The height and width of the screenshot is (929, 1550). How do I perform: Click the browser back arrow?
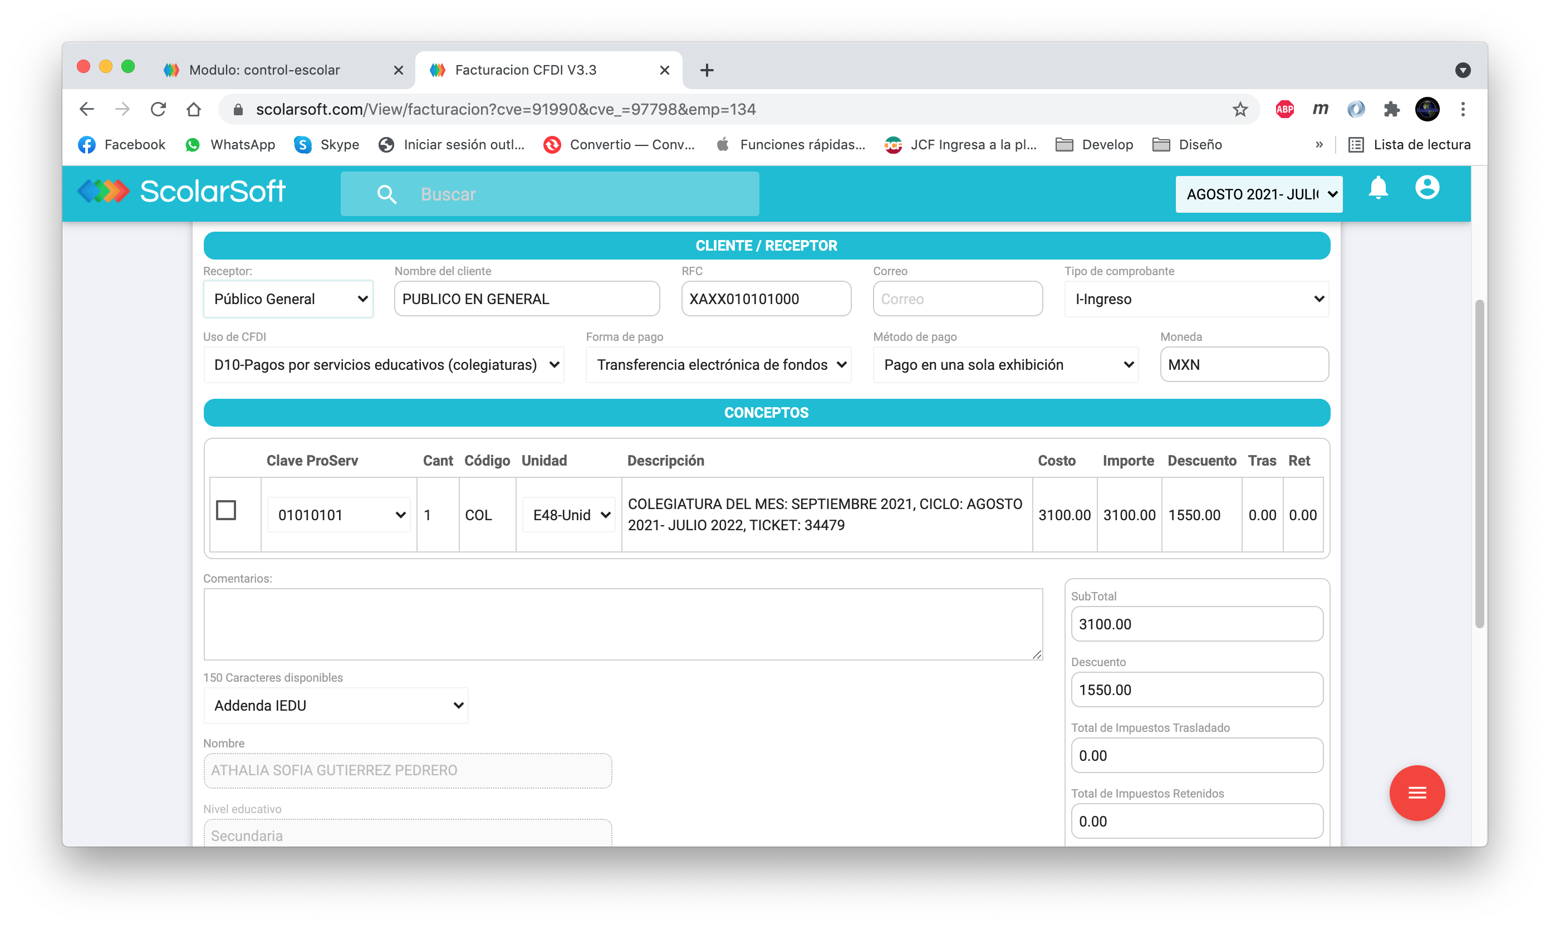tap(86, 109)
